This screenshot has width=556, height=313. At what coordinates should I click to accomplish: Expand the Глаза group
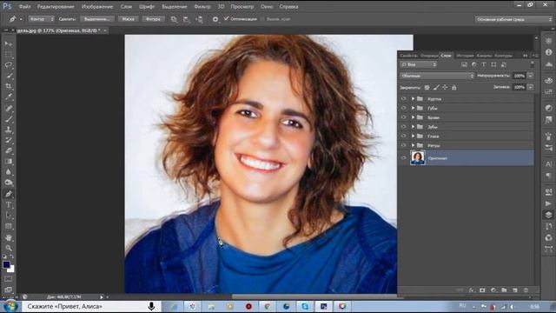tap(413, 136)
